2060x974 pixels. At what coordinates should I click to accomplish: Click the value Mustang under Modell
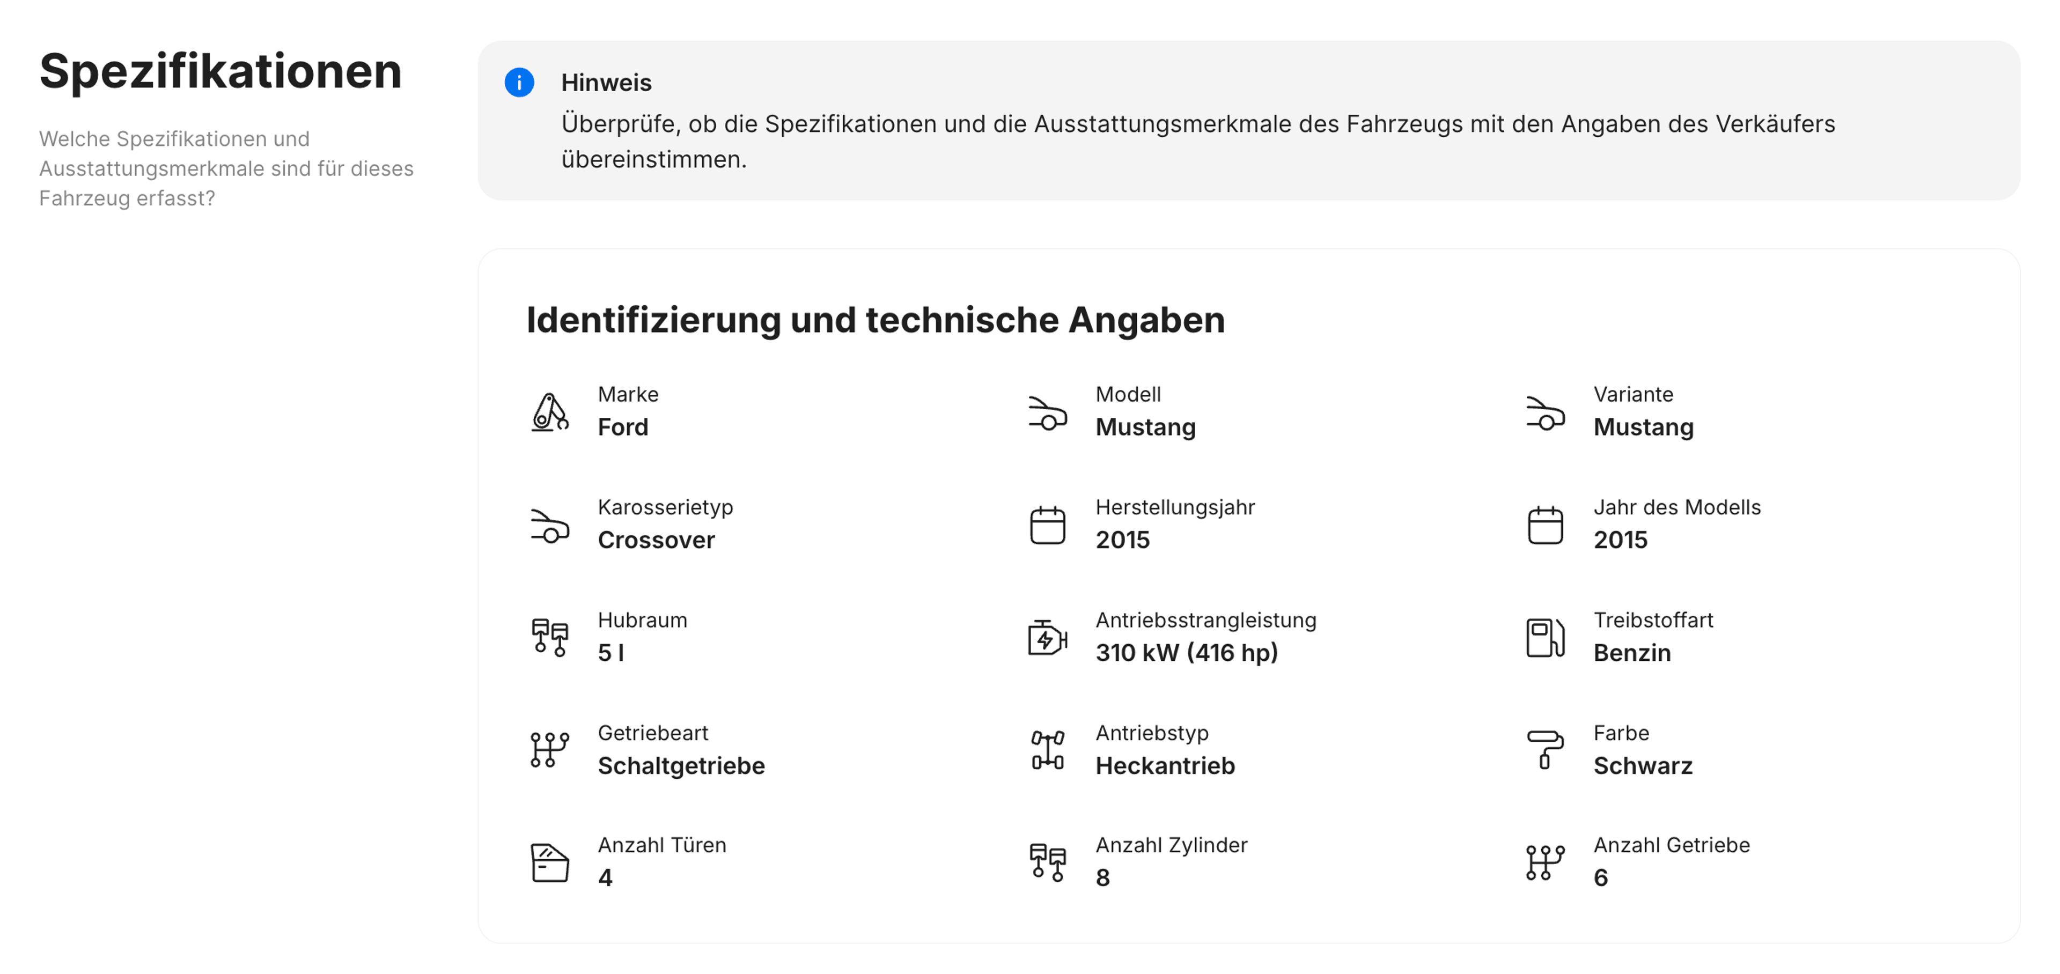pyautogui.click(x=1145, y=427)
